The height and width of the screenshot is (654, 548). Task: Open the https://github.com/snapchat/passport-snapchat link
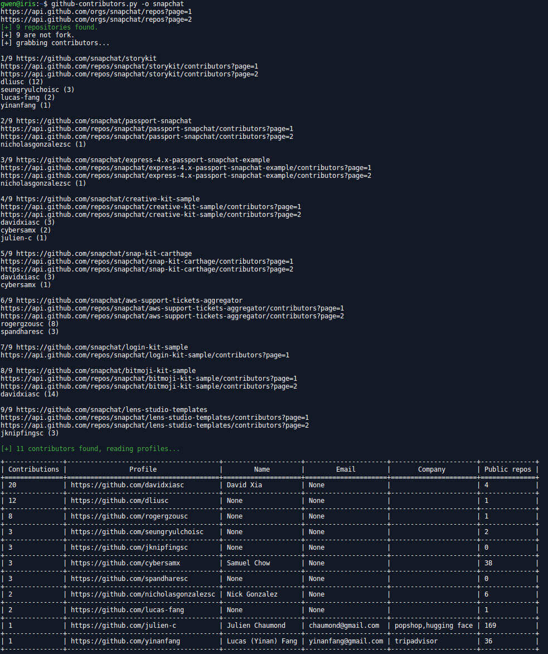104,121
